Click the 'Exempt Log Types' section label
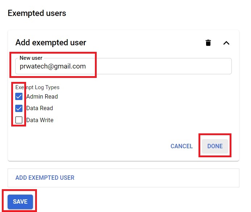 click(x=37, y=87)
